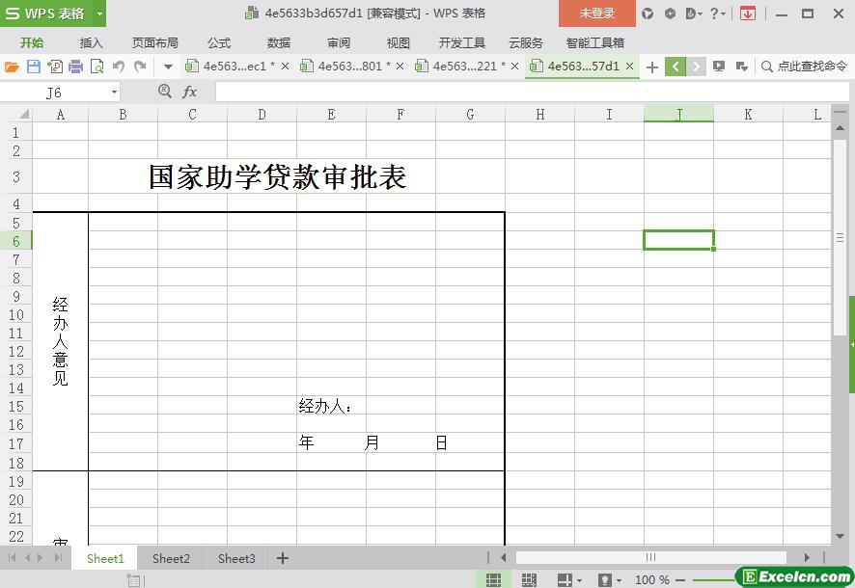
Task: Switch to Sheet2 tab
Action: (x=171, y=559)
